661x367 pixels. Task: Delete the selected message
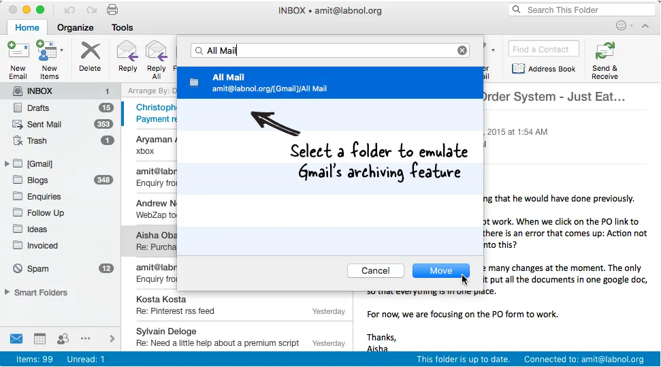(x=90, y=57)
